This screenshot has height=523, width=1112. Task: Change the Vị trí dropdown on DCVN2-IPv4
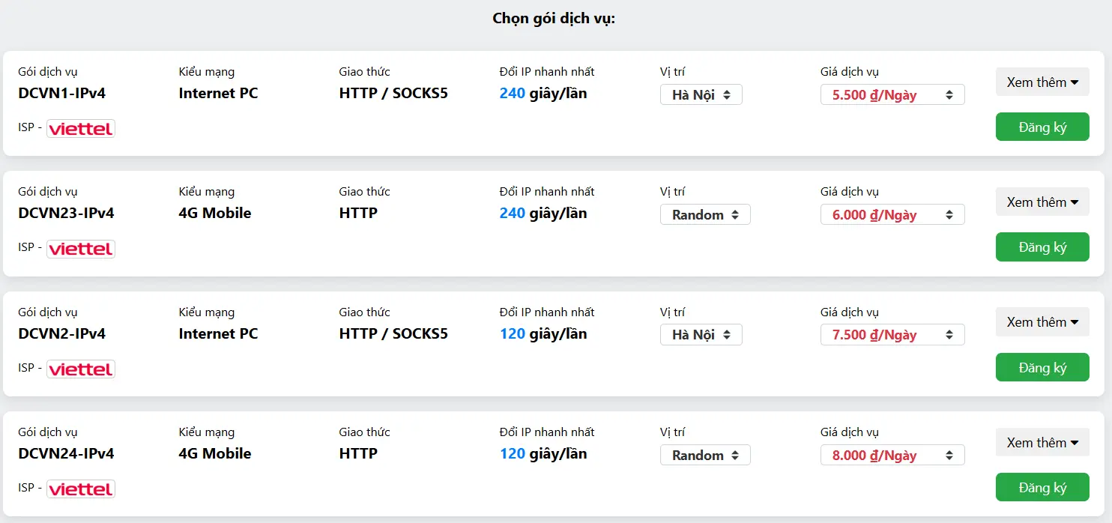(x=701, y=334)
